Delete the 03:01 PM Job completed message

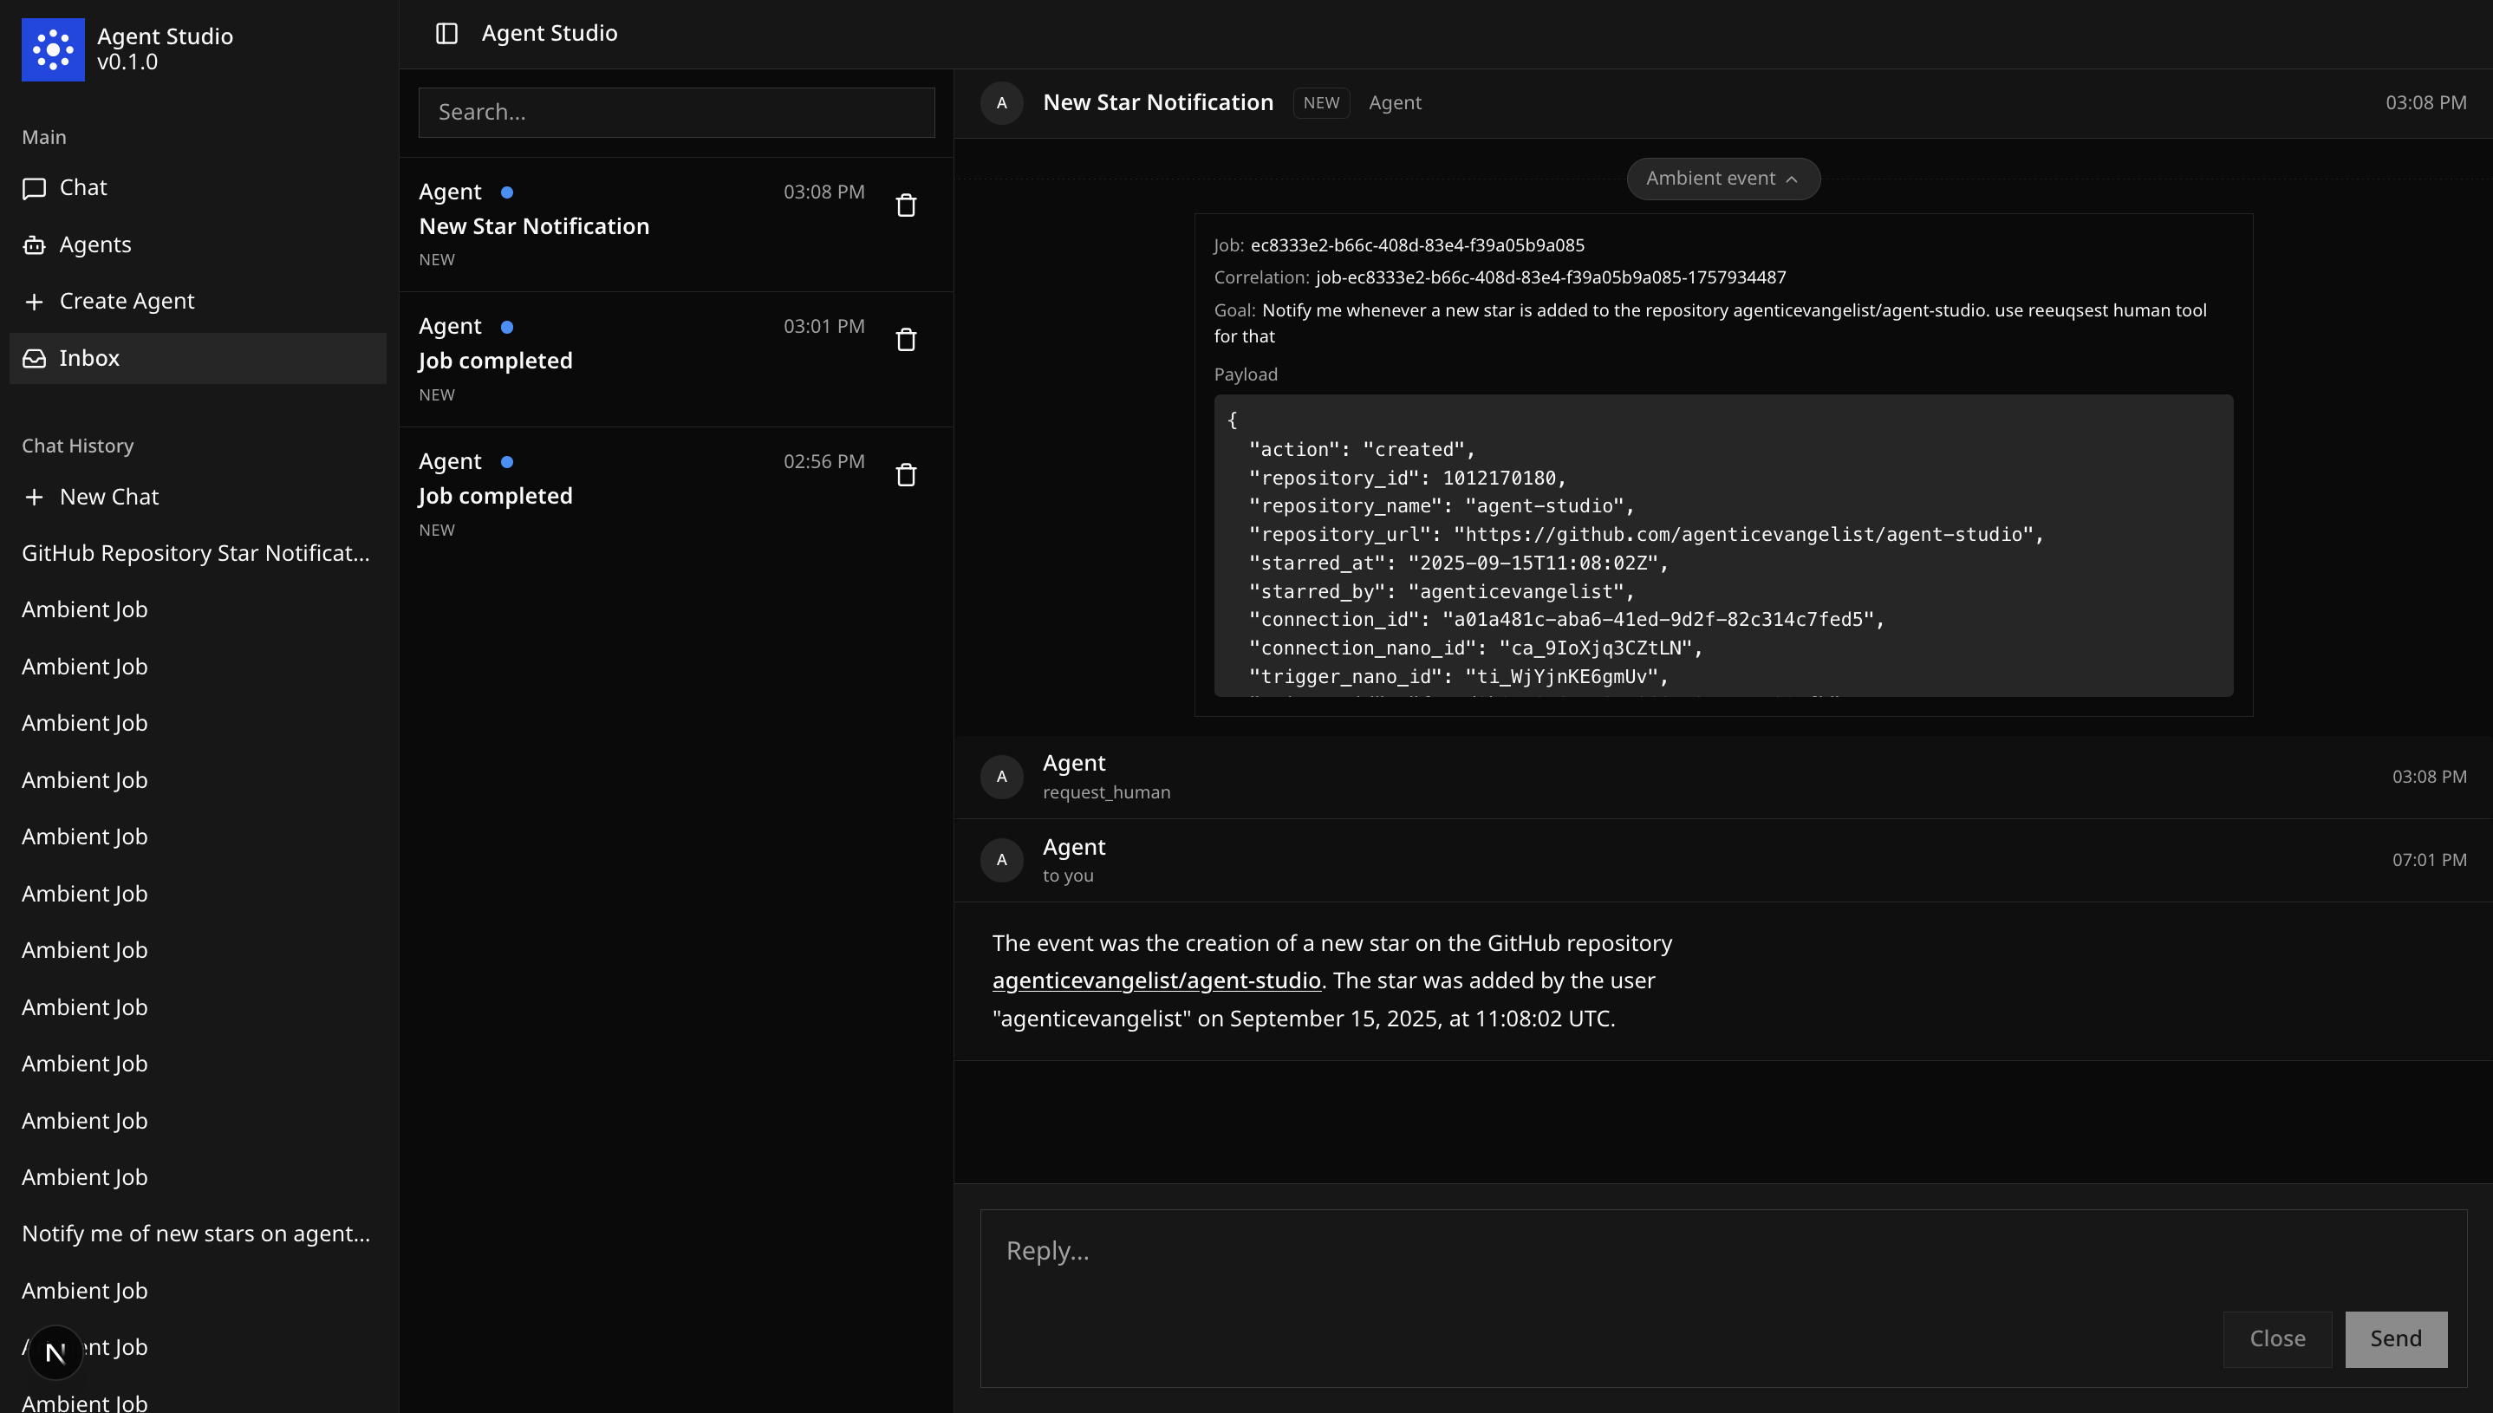point(905,340)
